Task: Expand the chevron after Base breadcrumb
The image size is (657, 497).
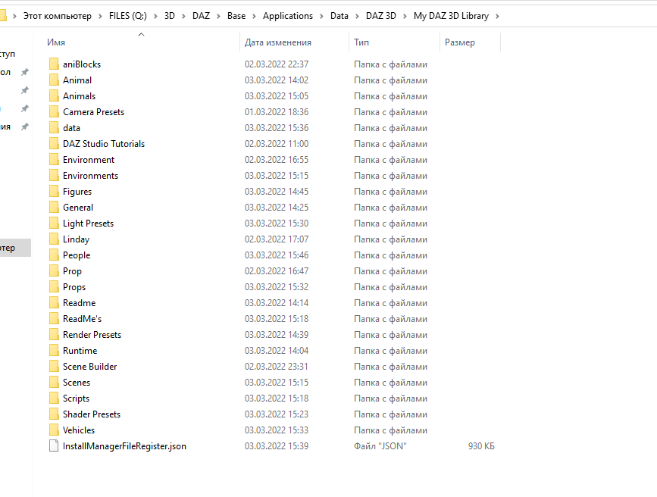Action: coord(254,17)
